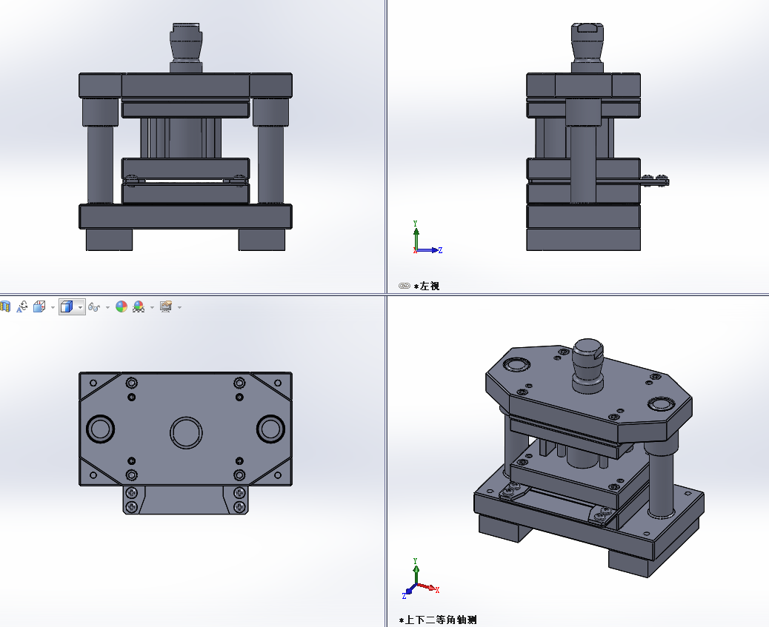
Task: Click the view link icon beside 左视
Action: tap(404, 286)
